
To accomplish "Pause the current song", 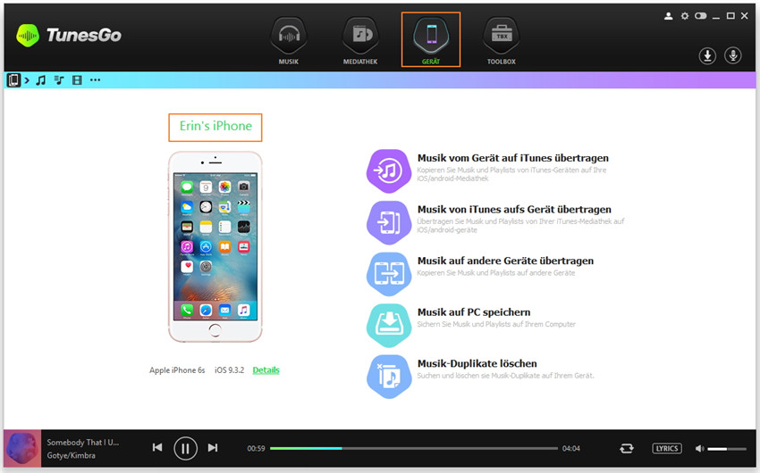I will (x=185, y=448).
